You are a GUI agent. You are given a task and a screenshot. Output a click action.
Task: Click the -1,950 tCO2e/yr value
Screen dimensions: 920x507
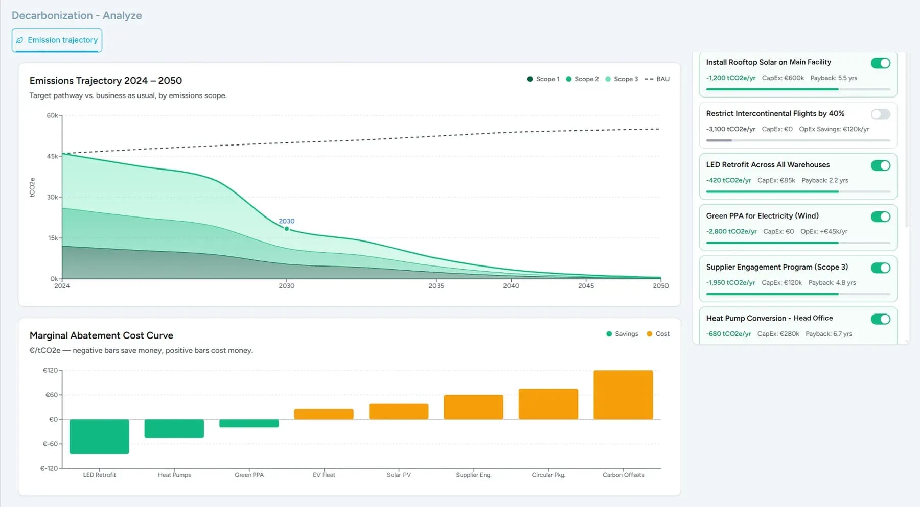point(730,282)
